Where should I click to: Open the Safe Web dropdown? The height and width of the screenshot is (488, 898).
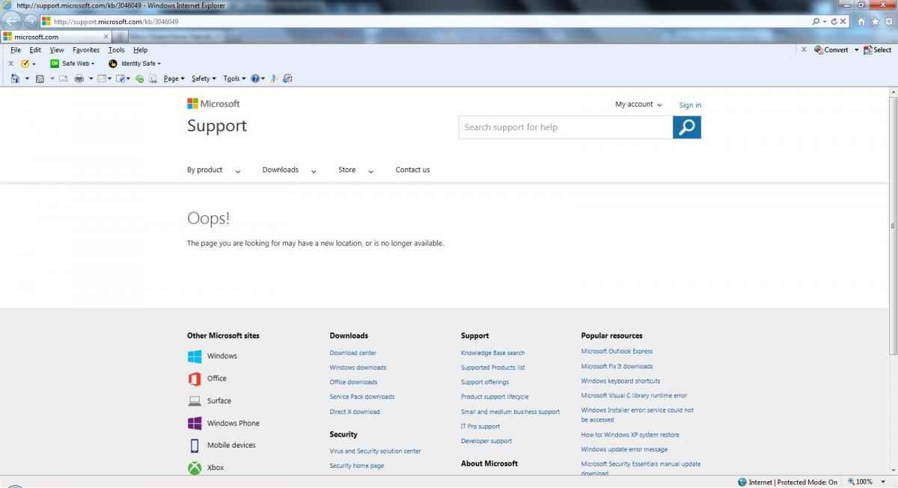pyautogui.click(x=93, y=64)
